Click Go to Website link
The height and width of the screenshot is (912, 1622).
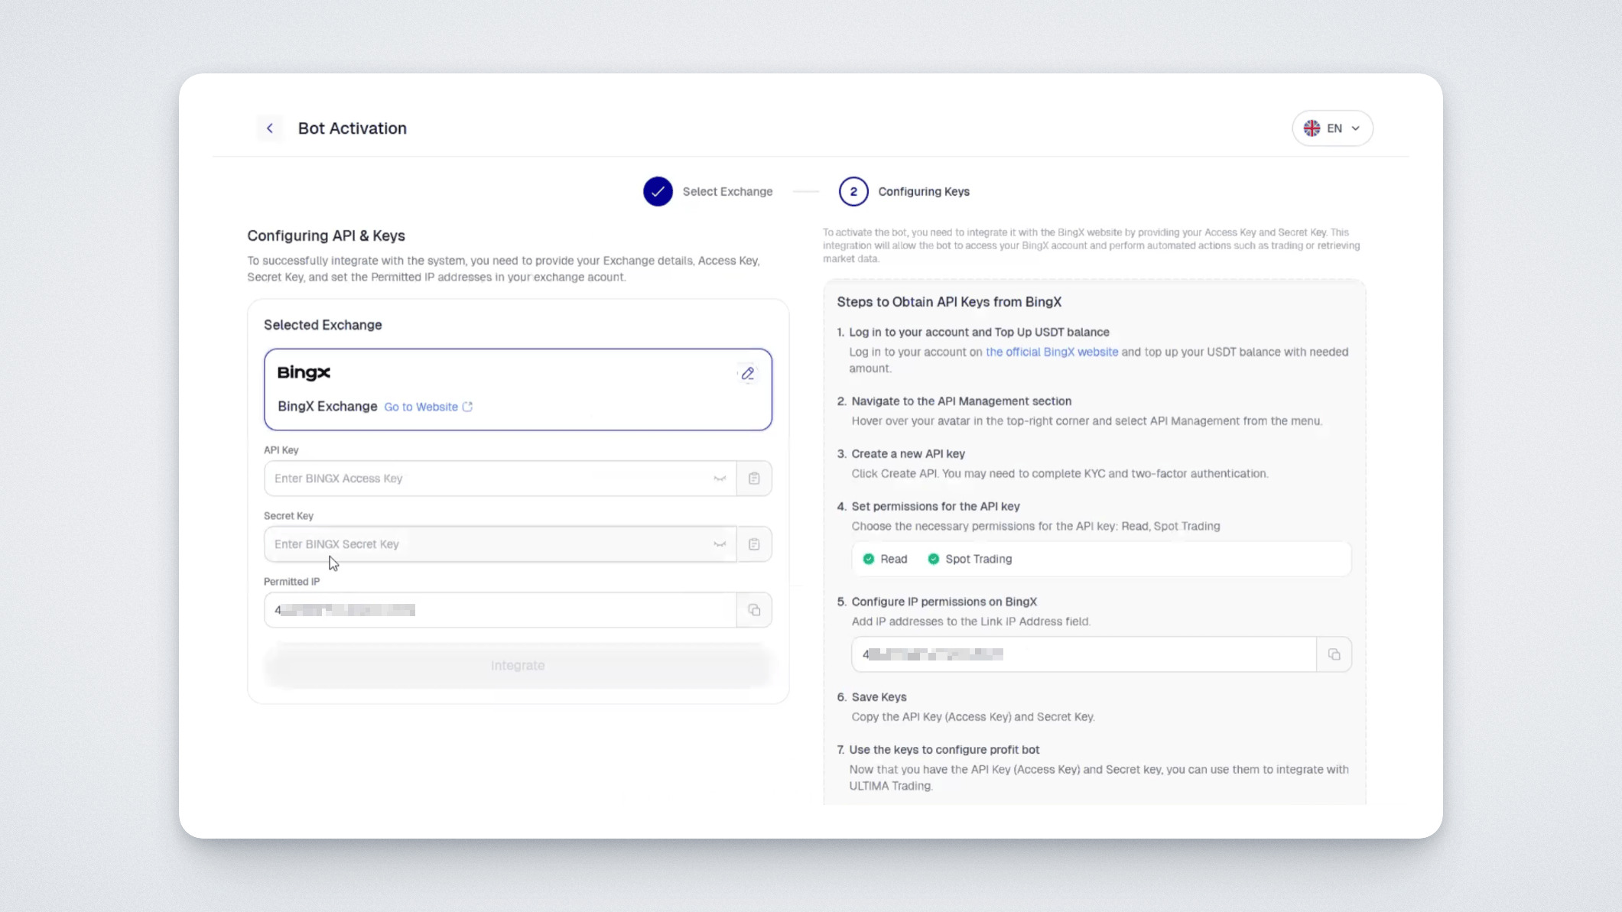point(421,407)
